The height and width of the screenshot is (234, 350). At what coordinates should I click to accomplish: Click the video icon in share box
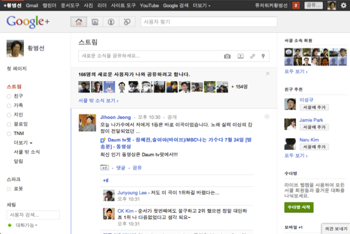tap(240, 56)
